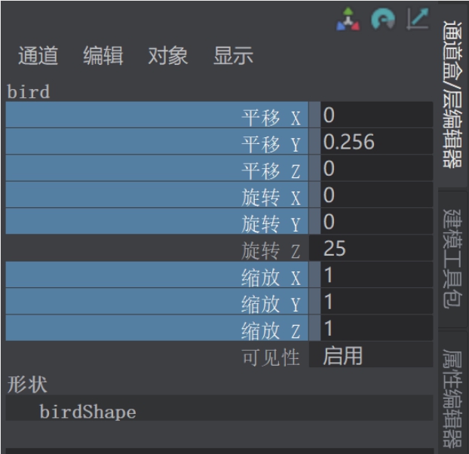Click the 平移 X value field
This screenshot has height=454, width=469.
[x=376, y=116]
